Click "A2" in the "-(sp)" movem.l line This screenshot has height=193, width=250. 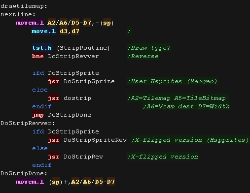pyautogui.click(x=51, y=23)
